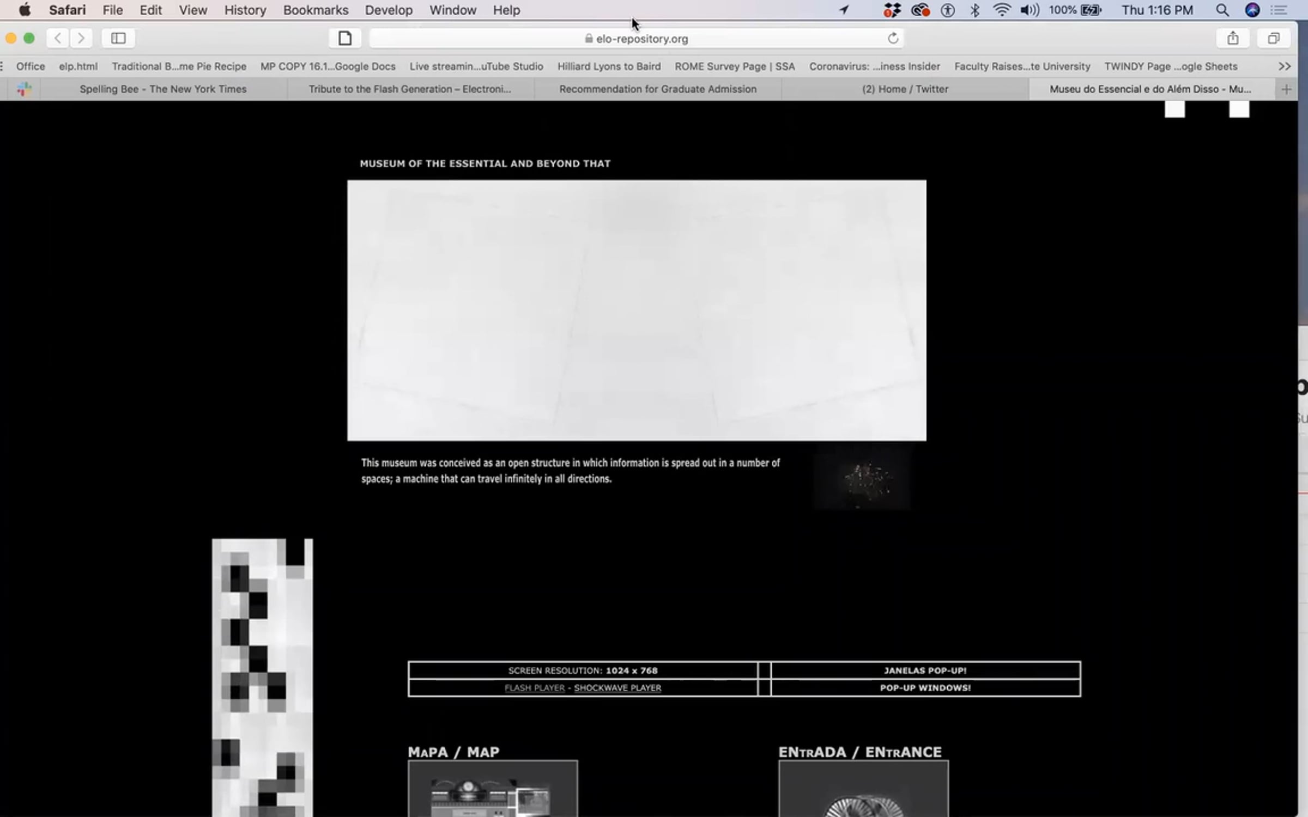The height and width of the screenshot is (817, 1308).
Task: Open the Entrada / Entrance thumbnail
Action: pyautogui.click(x=863, y=790)
